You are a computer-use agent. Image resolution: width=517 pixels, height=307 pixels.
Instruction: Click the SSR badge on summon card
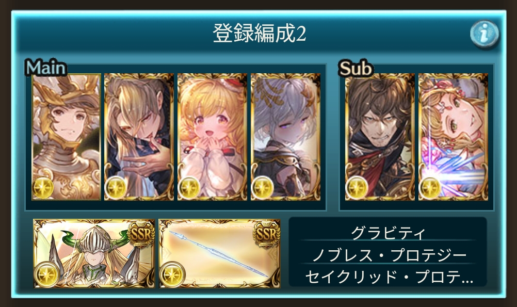coord(141,233)
